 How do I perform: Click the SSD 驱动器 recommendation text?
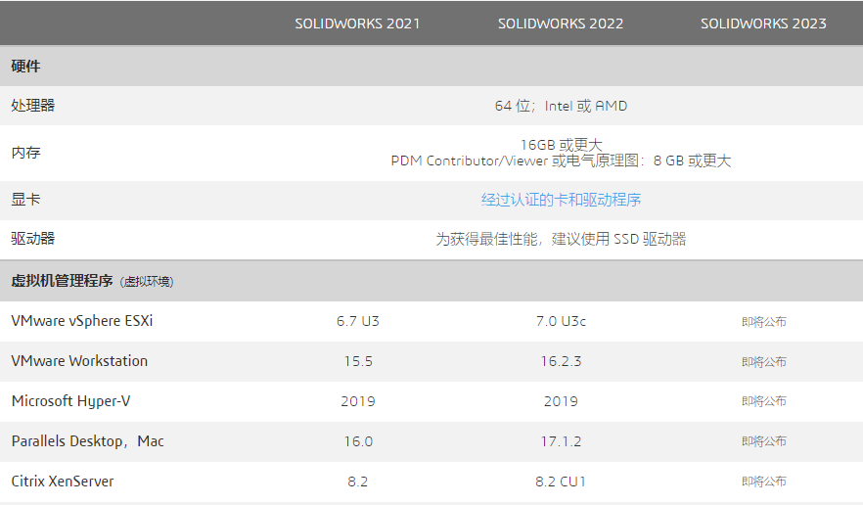[561, 239]
